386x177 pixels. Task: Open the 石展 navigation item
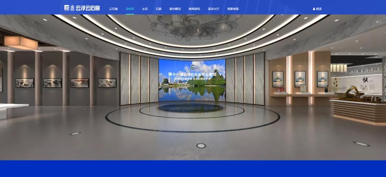pyautogui.click(x=158, y=9)
